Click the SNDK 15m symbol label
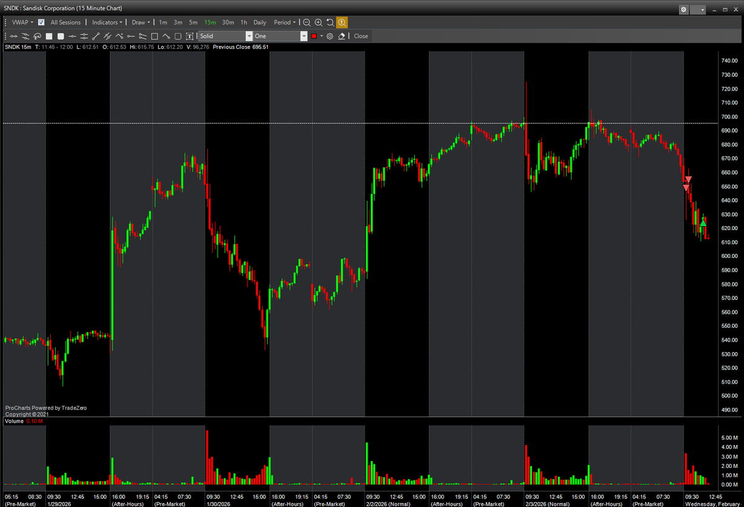Screen dimensions: 744x507 click(x=18, y=47)
